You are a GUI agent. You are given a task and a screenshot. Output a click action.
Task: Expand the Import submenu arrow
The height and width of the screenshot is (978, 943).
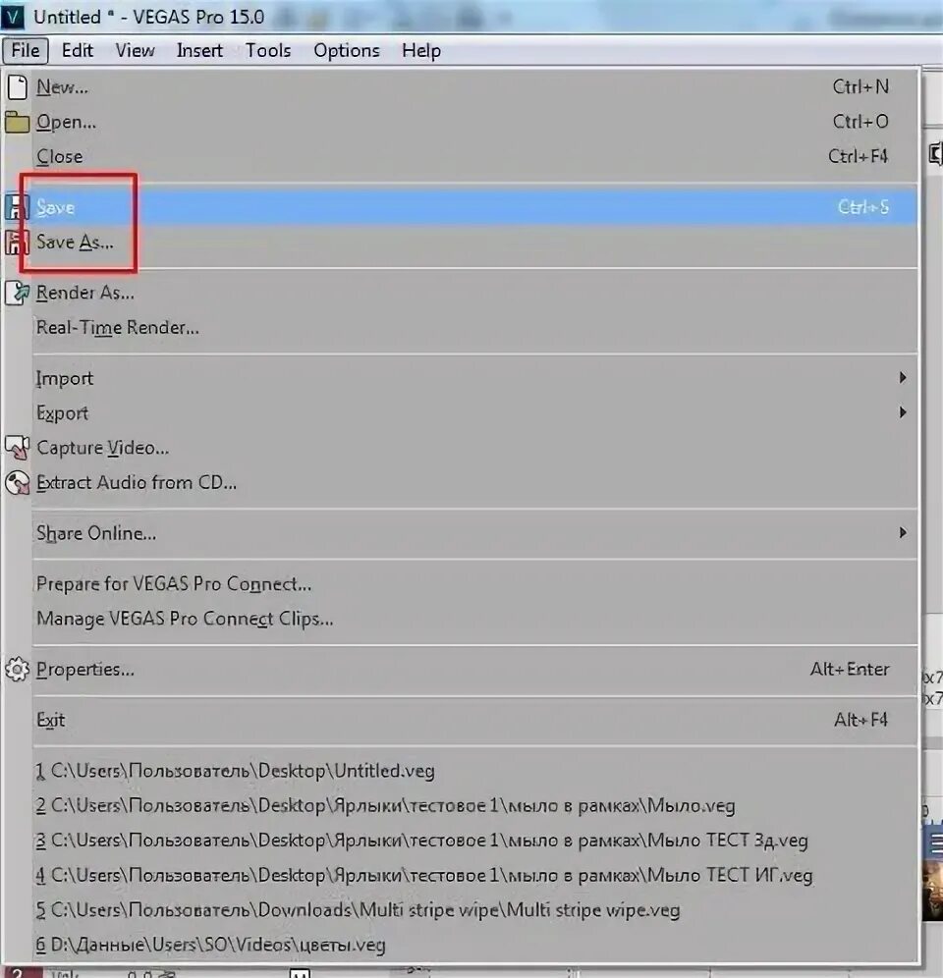point(903,378)
